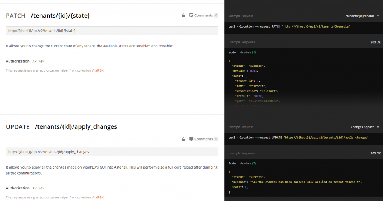Expand the /tenants/{id}/enable example dropdown
The image size is (383, 201).
point(362,16)
